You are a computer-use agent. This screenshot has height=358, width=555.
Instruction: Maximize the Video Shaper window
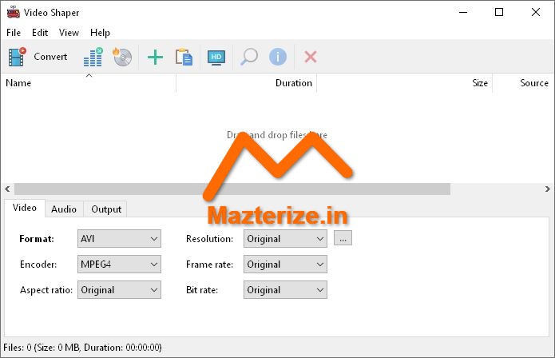click(x=499, y=13)
